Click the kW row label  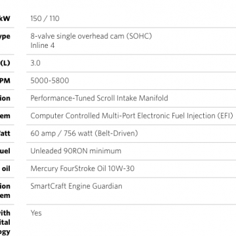pyautogui.click(x=5, y=18)
